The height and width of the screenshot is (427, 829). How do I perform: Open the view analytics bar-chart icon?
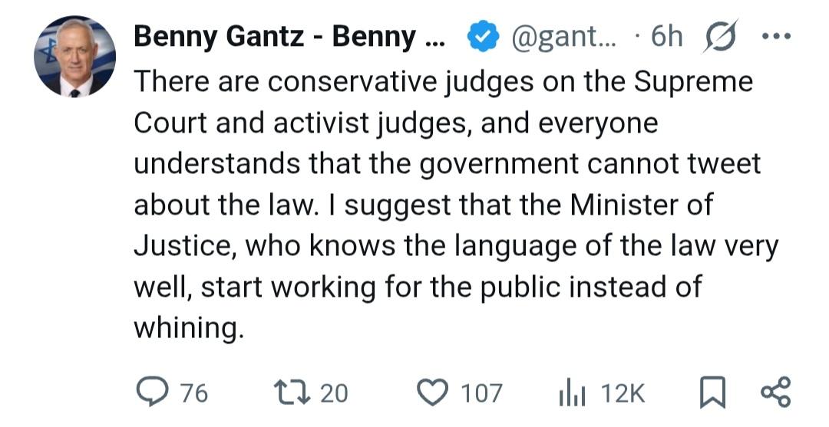[x=572, y=393]
